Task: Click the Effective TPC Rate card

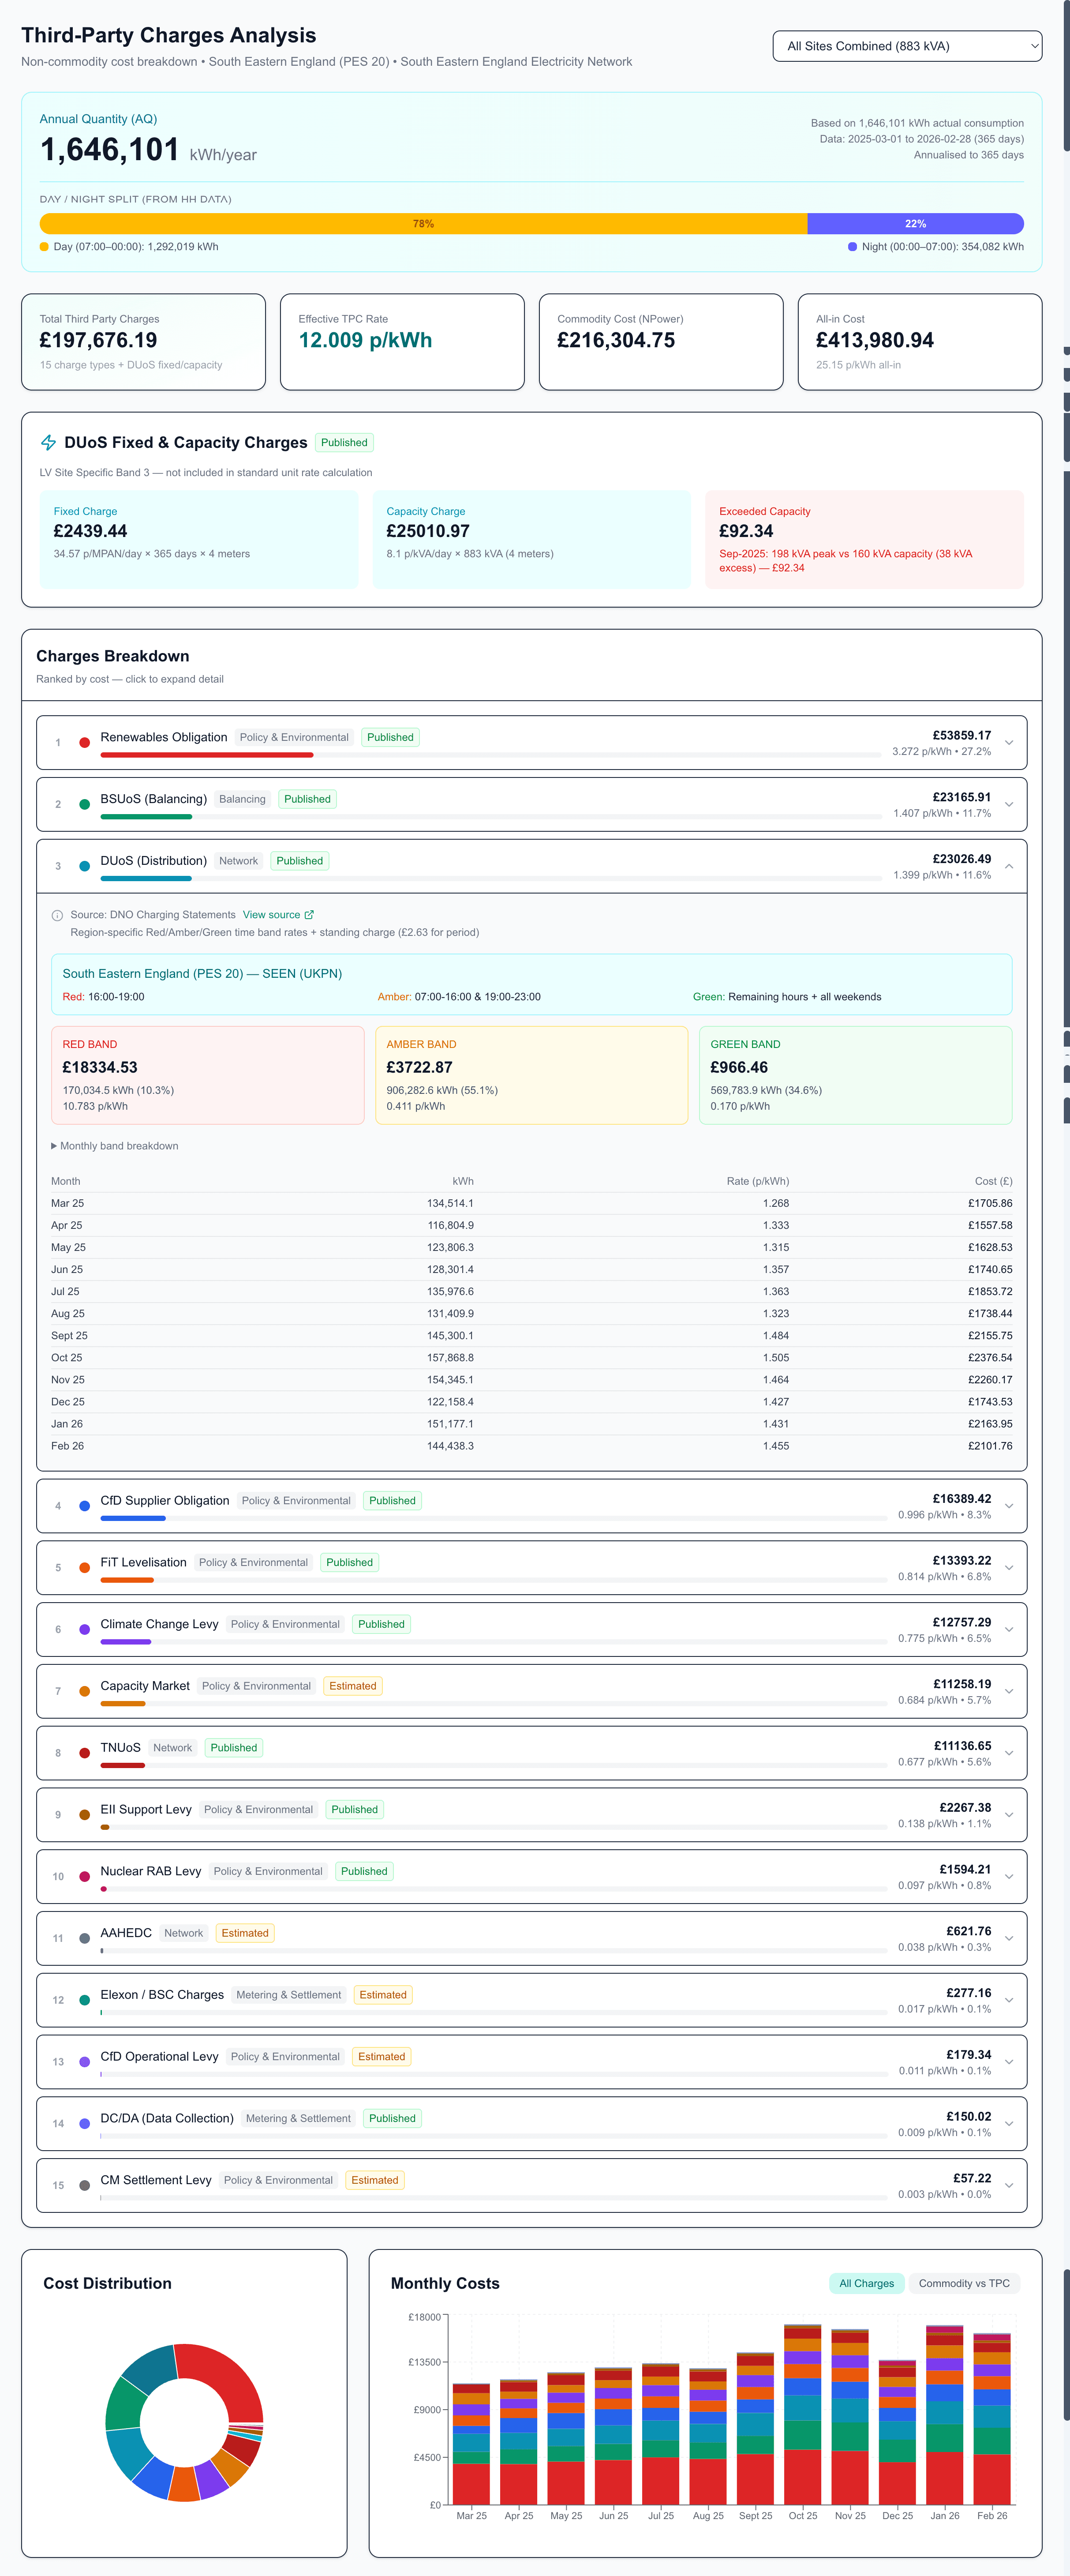Action: pyautogui.click(x=402, y=342)
